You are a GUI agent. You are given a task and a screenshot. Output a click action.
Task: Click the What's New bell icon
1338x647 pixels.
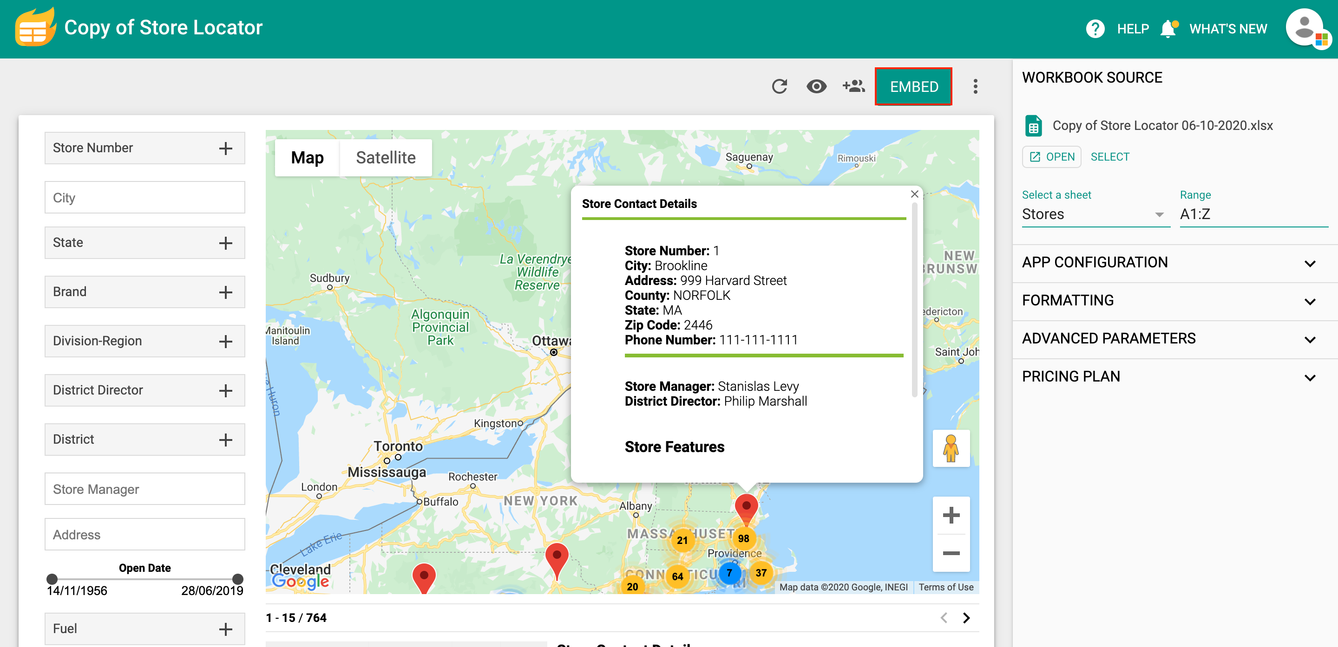tap(1169, 28)
